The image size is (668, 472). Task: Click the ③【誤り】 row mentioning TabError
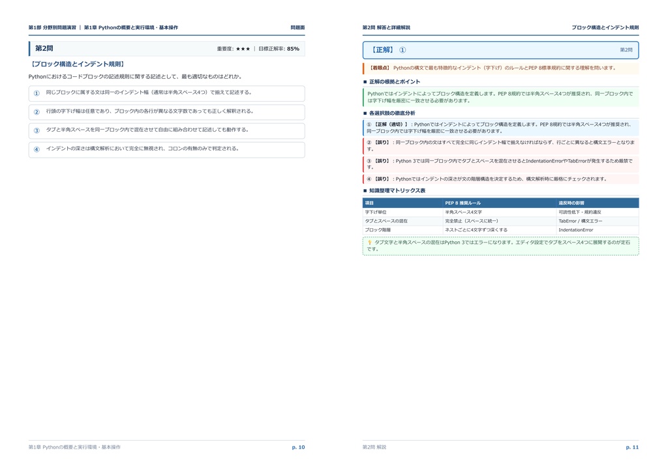tap(500, 164)
